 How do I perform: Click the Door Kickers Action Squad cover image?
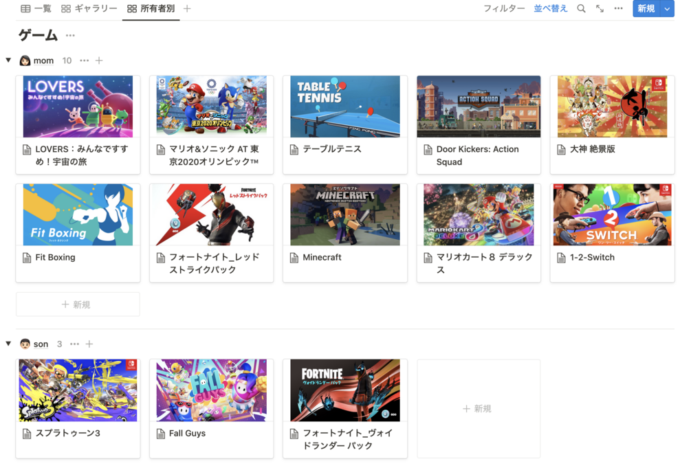479,107
